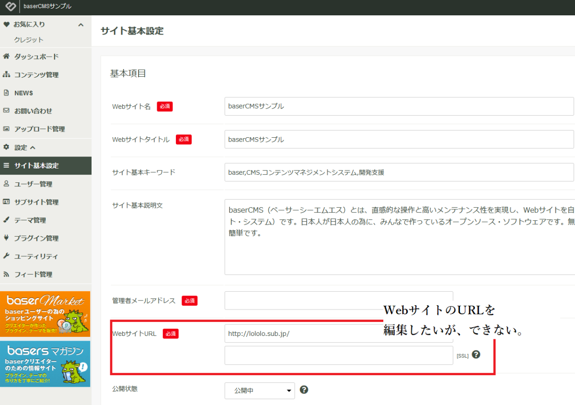The width and height of the screenshot is (575, 405).
Task: Click the help icon next to 公開状態 dropdown
Action: point(304,390)
